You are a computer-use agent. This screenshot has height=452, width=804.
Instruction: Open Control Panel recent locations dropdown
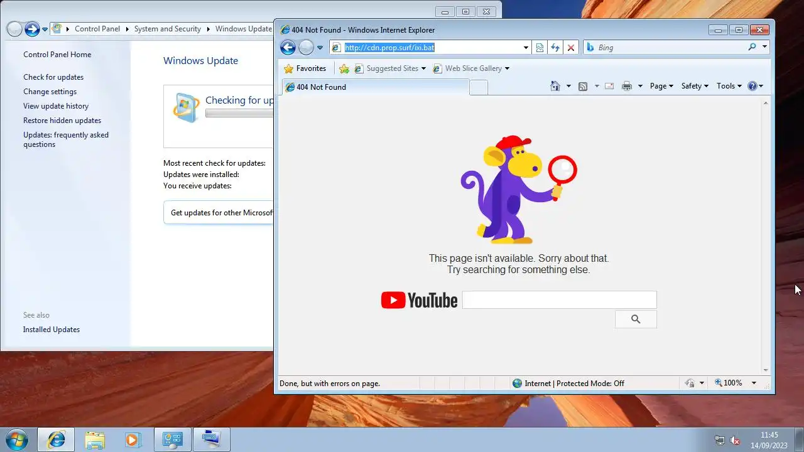(x=45, y=30)
